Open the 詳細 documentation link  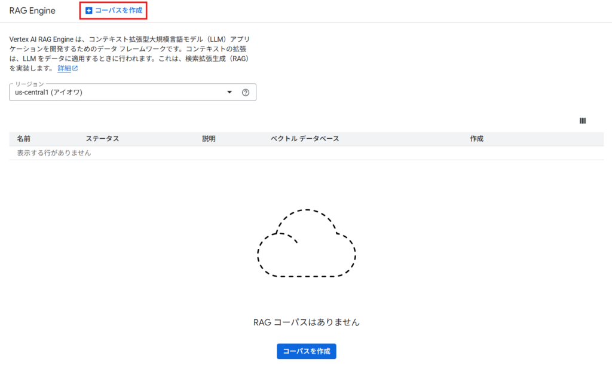coord(64,68)
